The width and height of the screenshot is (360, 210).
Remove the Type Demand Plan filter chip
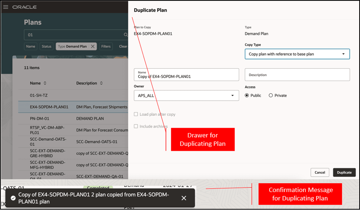[93, 47]
